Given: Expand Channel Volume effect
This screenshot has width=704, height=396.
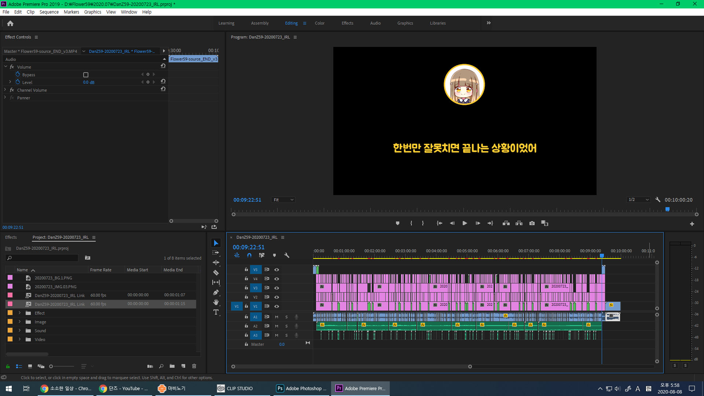Looking at the screenshot, I should 5,90.
